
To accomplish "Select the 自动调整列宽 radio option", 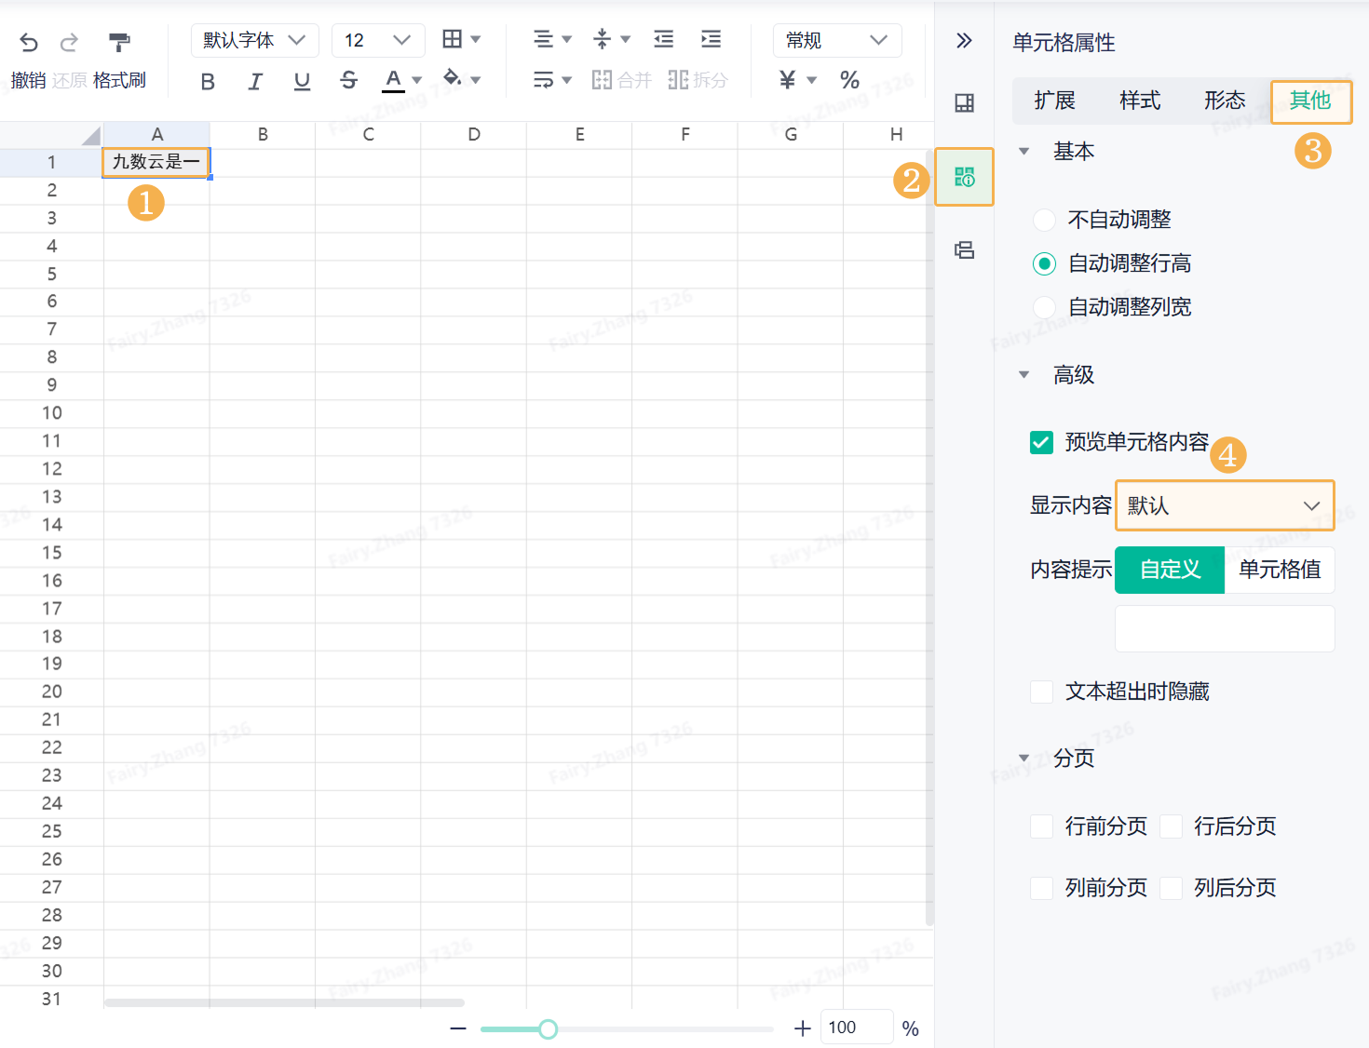I will pyautogui.click(x=1045, y=307).
